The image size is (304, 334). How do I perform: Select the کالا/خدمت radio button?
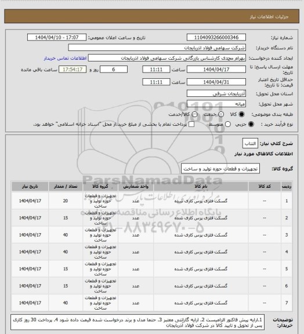pos(194,114)
